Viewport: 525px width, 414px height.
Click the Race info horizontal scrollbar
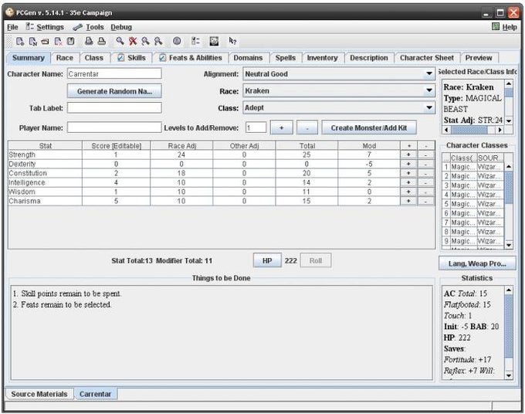tap(472, 130)
